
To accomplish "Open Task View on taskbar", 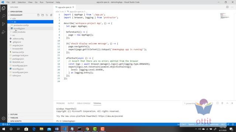I will [x=18, y=129].
